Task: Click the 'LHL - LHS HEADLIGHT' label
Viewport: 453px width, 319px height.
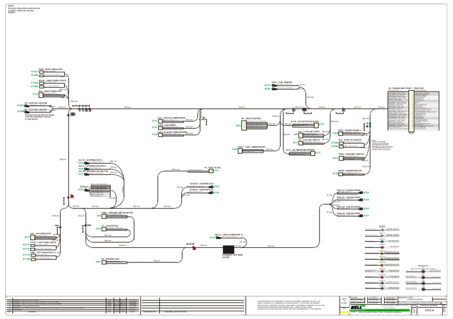Action: [41, 234]
